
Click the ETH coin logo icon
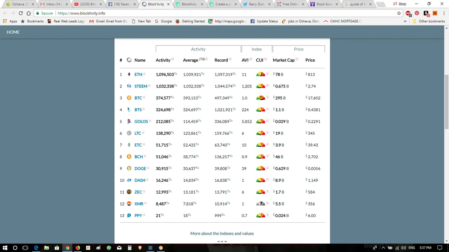[129, 75]
